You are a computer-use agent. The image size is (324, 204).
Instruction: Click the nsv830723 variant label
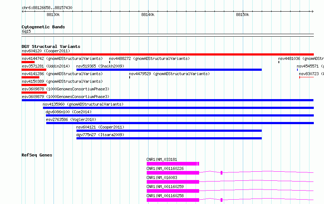tap(311, 74)
